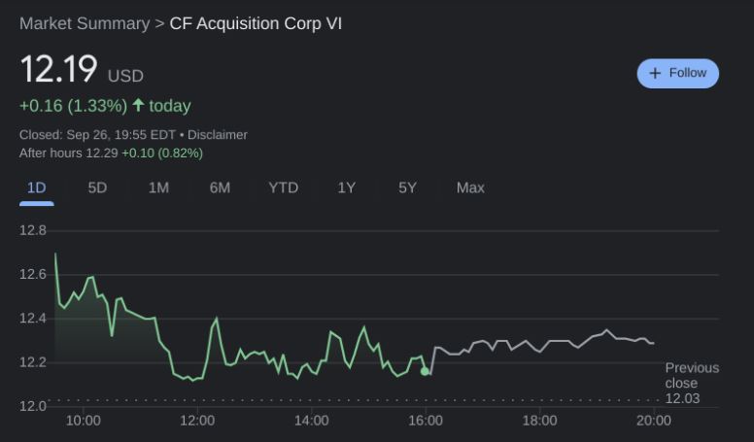Click the green up-arrow next to today
Viewport: 754px width, 442px height.
(x=139, y=105)
